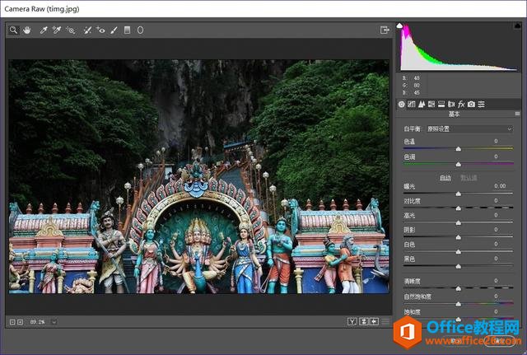Screen dimensions: 527x355
Task: Switch to the fx Effects panel tab
Action: point(461,105)
